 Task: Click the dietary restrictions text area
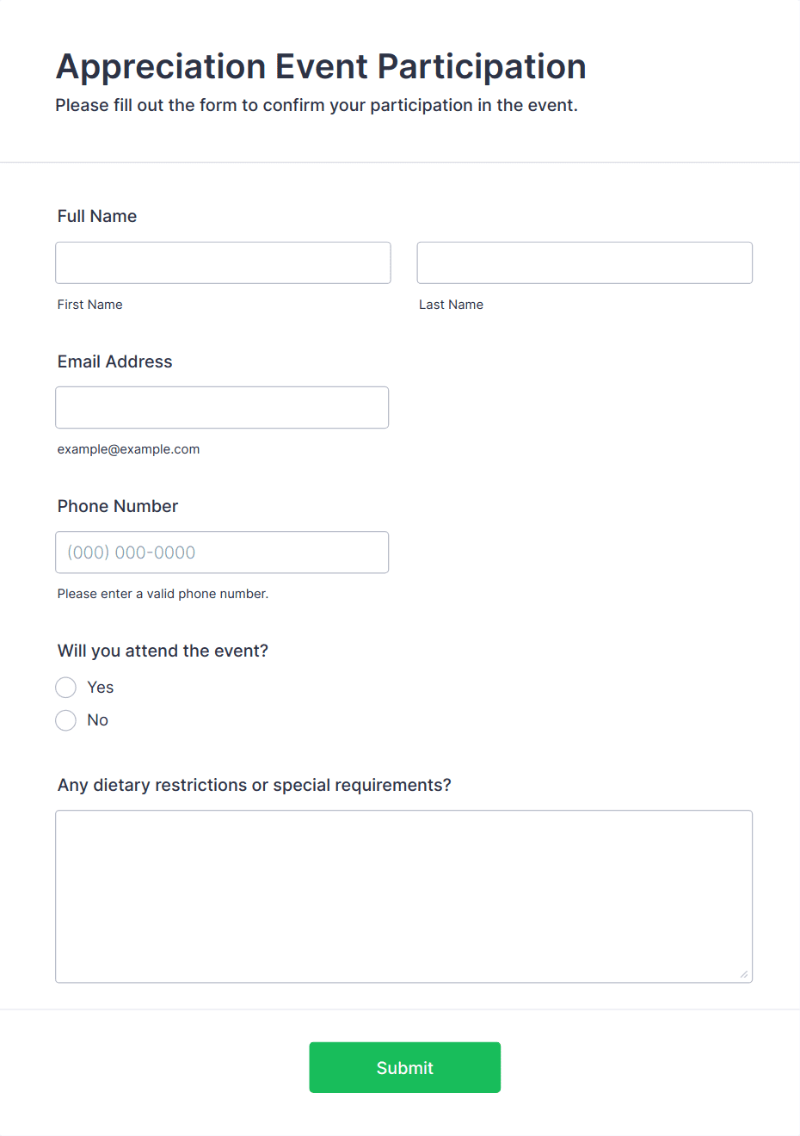coord(403,896)
